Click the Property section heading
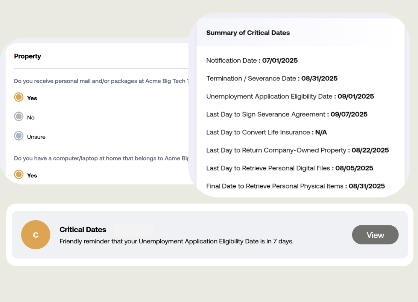 click(x=27, y=56)
